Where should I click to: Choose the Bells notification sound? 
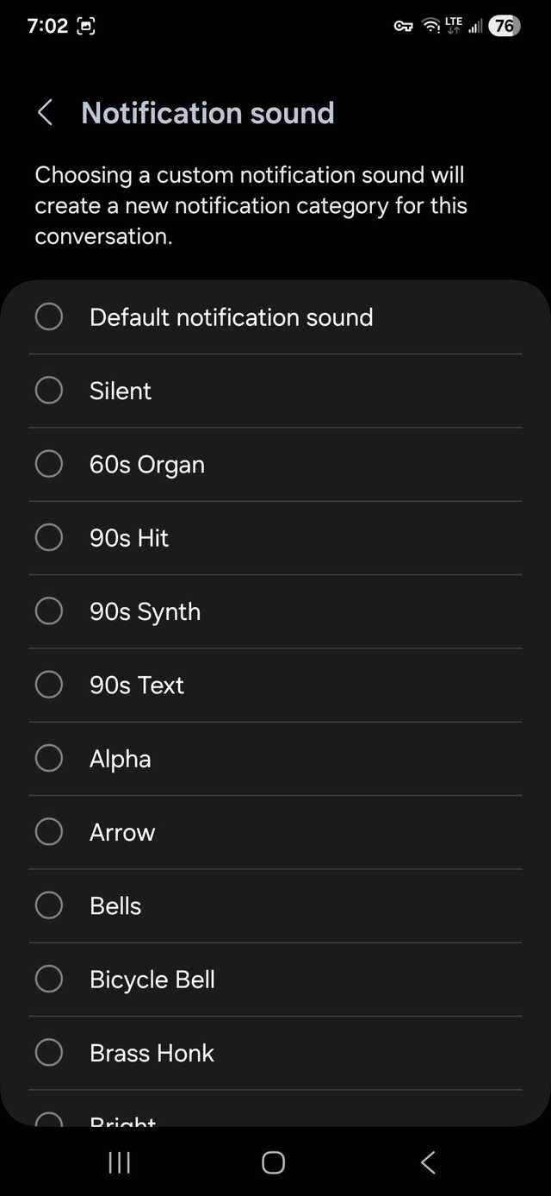tap(49, 905)
